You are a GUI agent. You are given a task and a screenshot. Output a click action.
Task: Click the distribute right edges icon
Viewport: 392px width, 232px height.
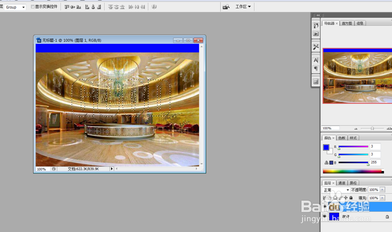point(143,7)
